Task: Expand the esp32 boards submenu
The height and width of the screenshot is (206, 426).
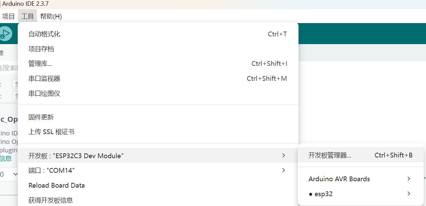Action: click(x=361, y=194)
